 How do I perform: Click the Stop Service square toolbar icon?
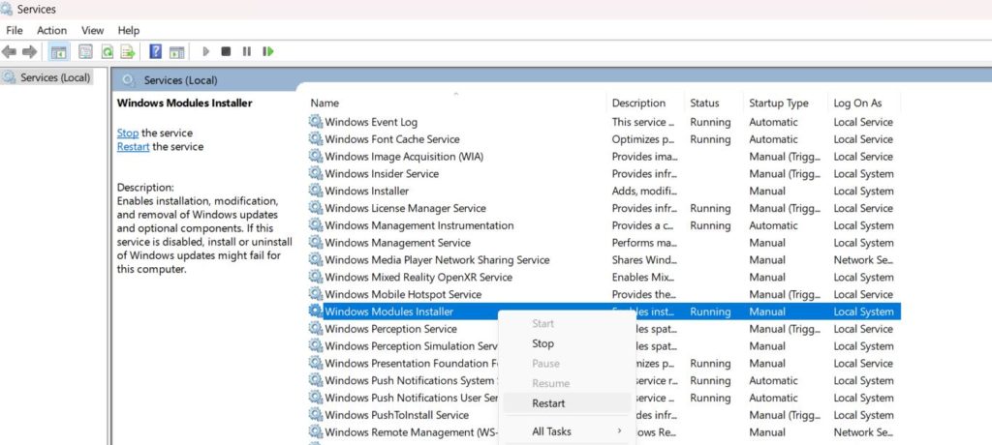pyautogui.click(x=226, y=51)
